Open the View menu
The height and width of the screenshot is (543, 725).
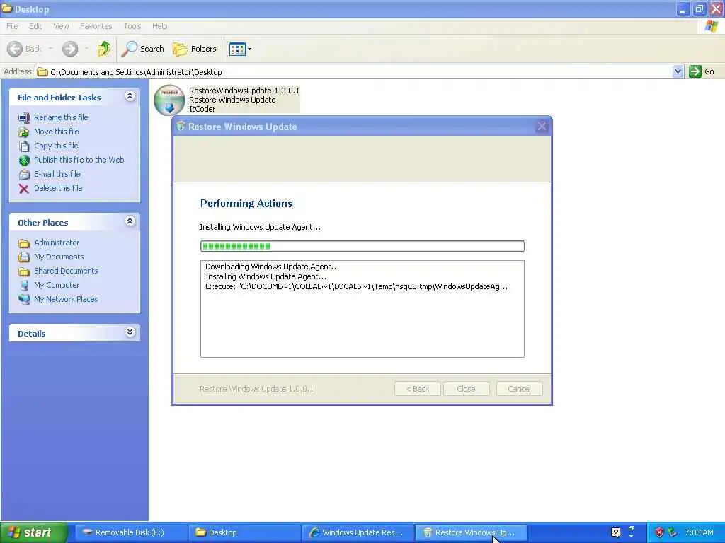(x=61, y=26)
